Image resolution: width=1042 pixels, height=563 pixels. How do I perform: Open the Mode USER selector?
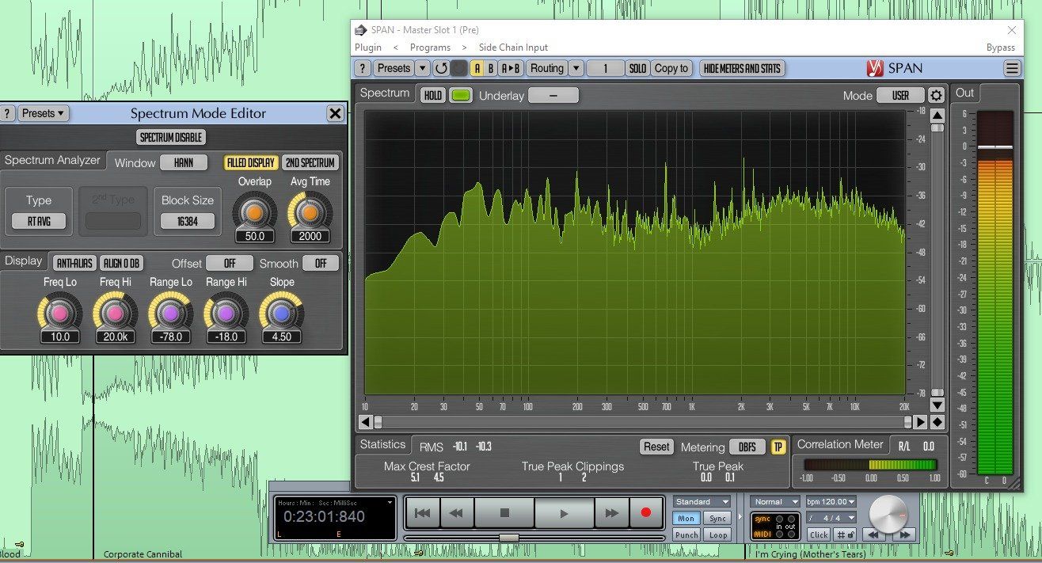[900, 95]
